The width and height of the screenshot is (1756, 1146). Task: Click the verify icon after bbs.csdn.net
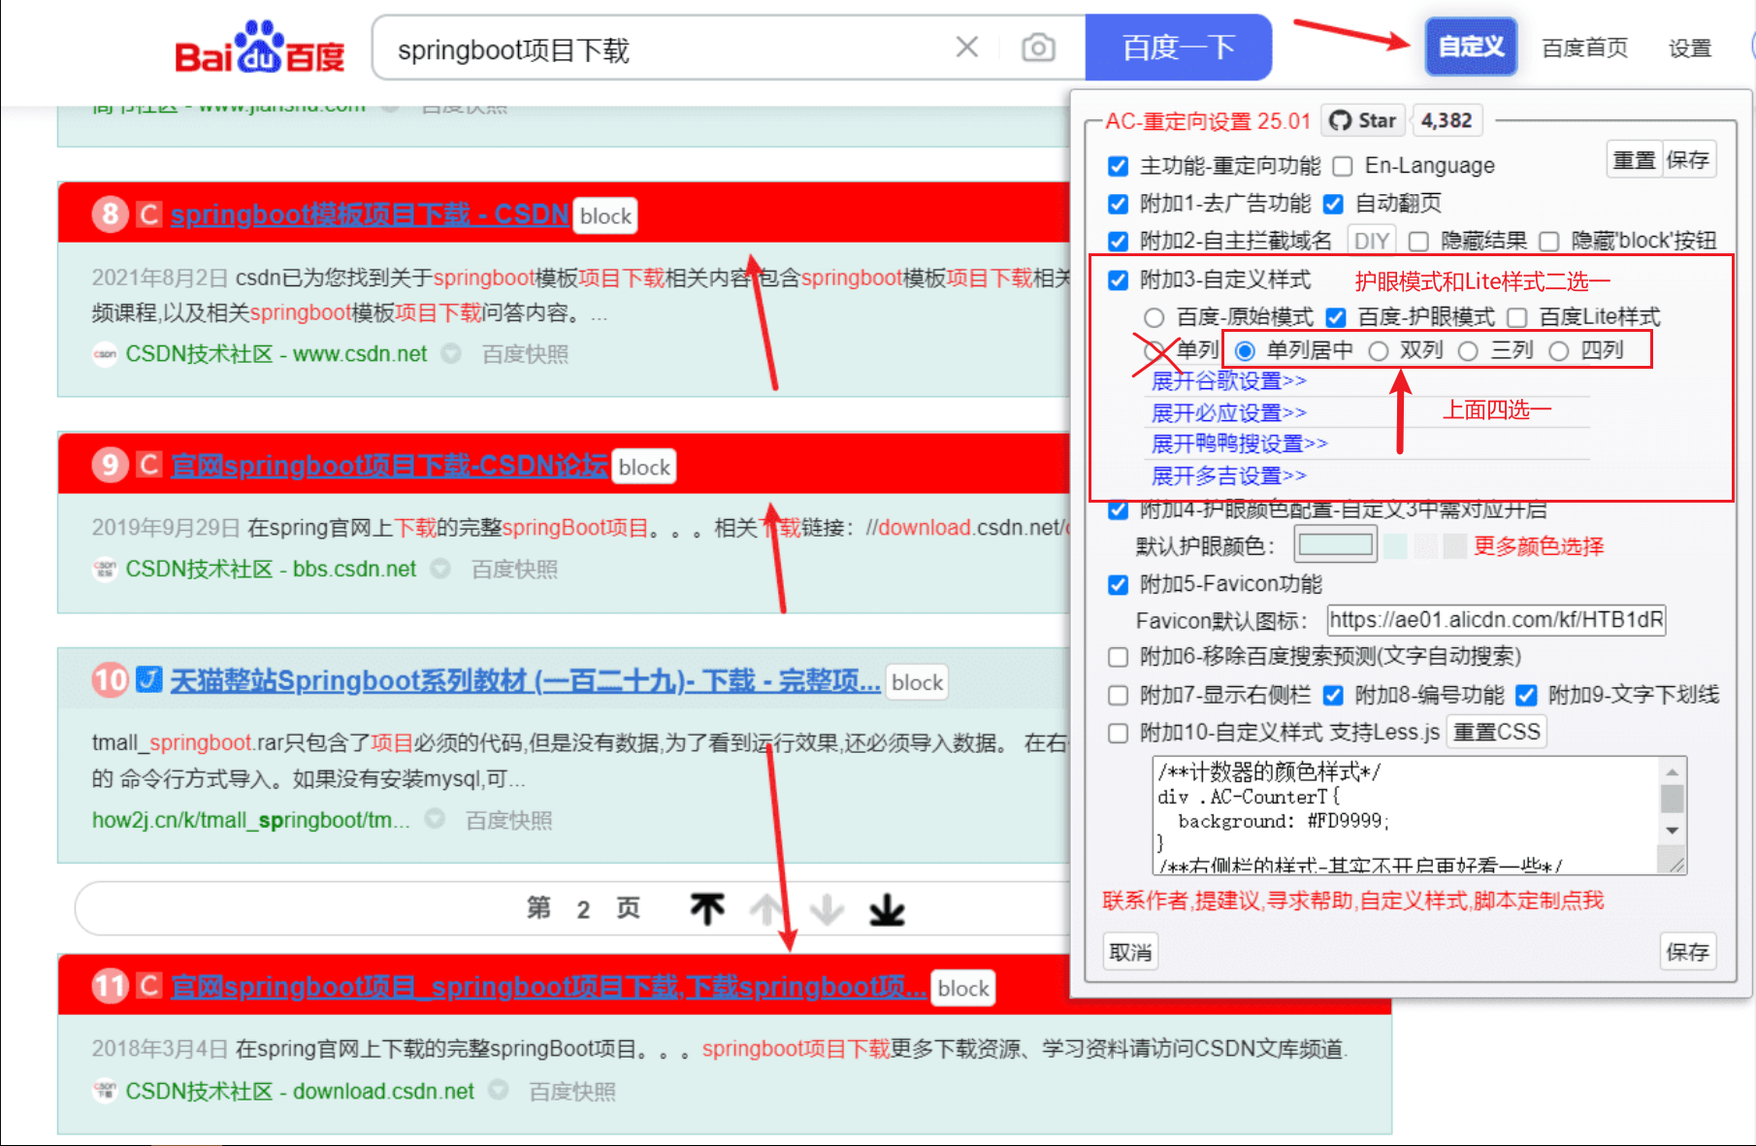tap(440, 568)
